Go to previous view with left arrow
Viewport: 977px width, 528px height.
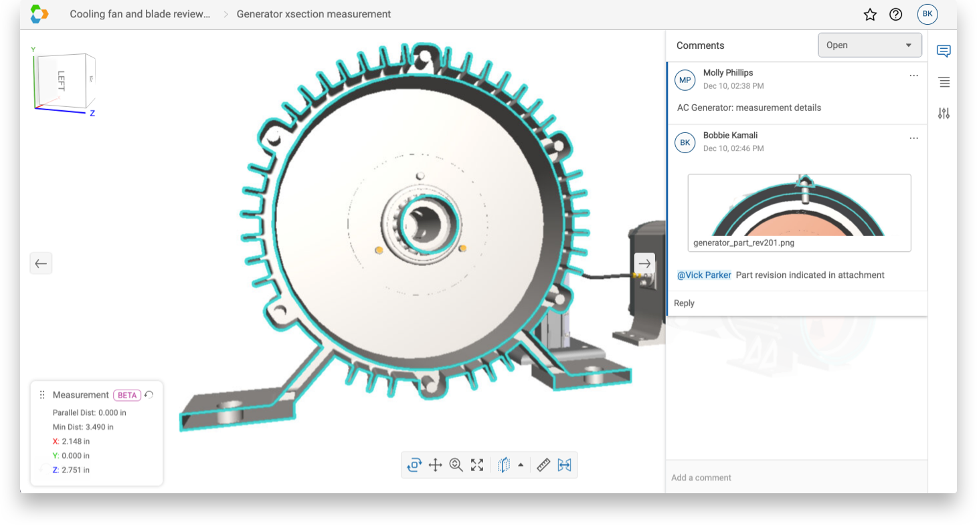[41, 263]
